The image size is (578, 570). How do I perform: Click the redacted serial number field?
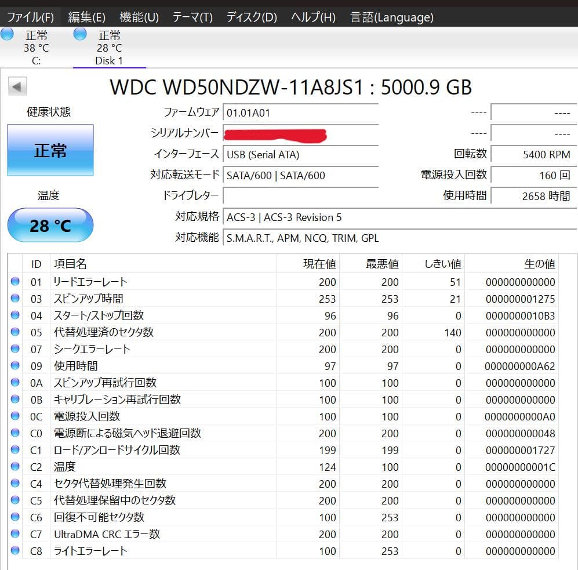(x=301, y=134)
